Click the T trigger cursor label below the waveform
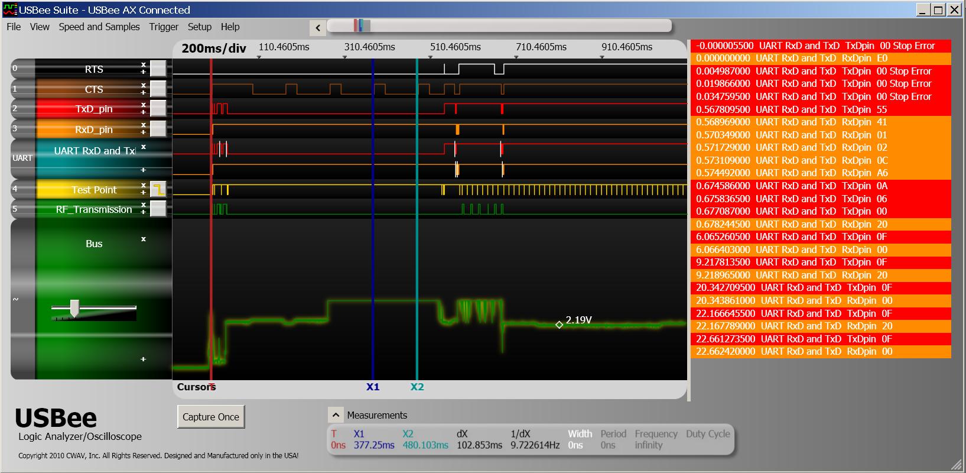The image size is (966, 473). click(212, 387)
